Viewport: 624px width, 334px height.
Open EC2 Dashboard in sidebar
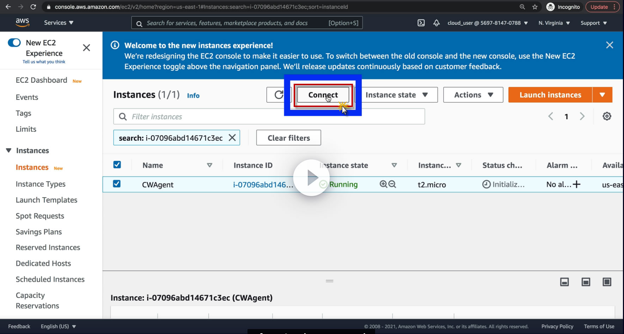coord(42,80)
